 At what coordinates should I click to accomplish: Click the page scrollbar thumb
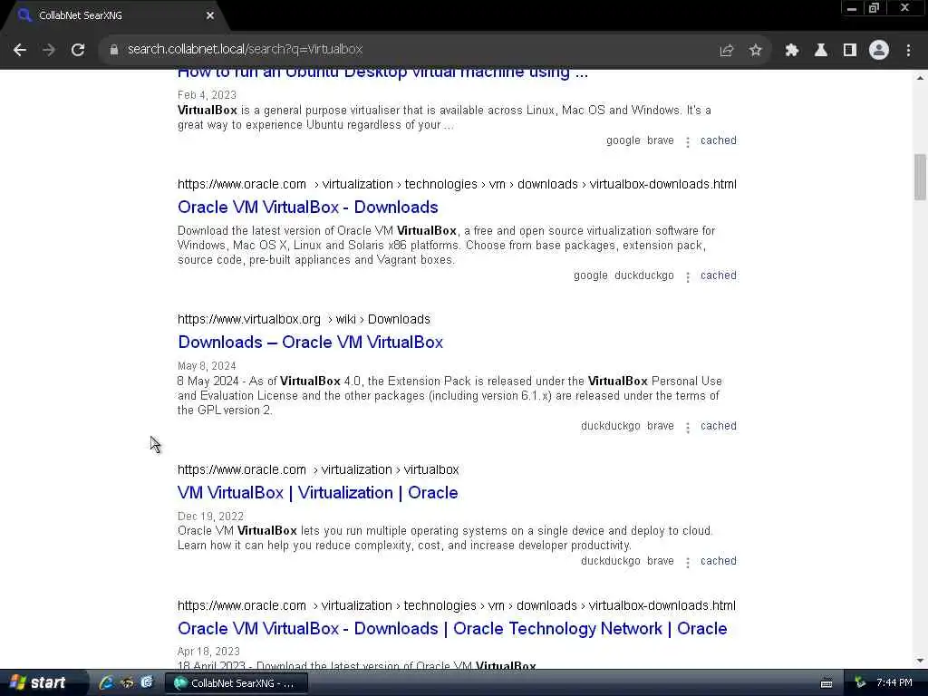coord(920,178)
